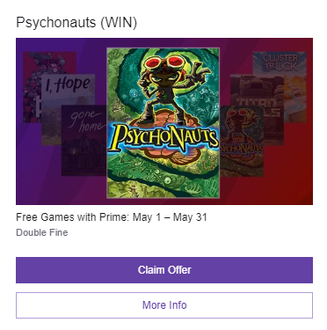Open the large central Psychonauts cover art

(163, 123)
